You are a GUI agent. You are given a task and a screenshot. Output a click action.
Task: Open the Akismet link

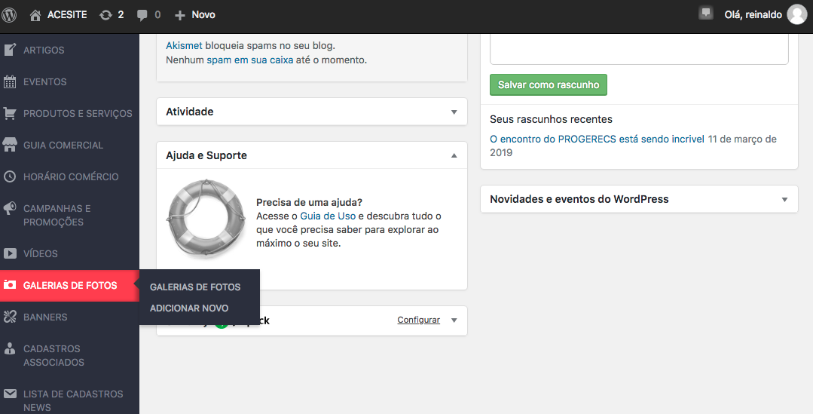[x=184, y=46]
